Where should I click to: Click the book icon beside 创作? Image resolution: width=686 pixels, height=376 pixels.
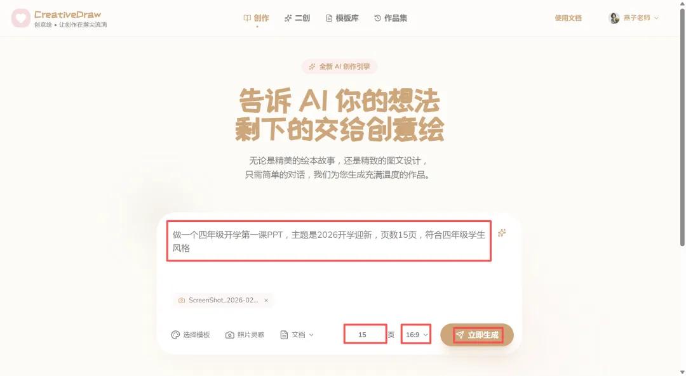click(247, 18)
